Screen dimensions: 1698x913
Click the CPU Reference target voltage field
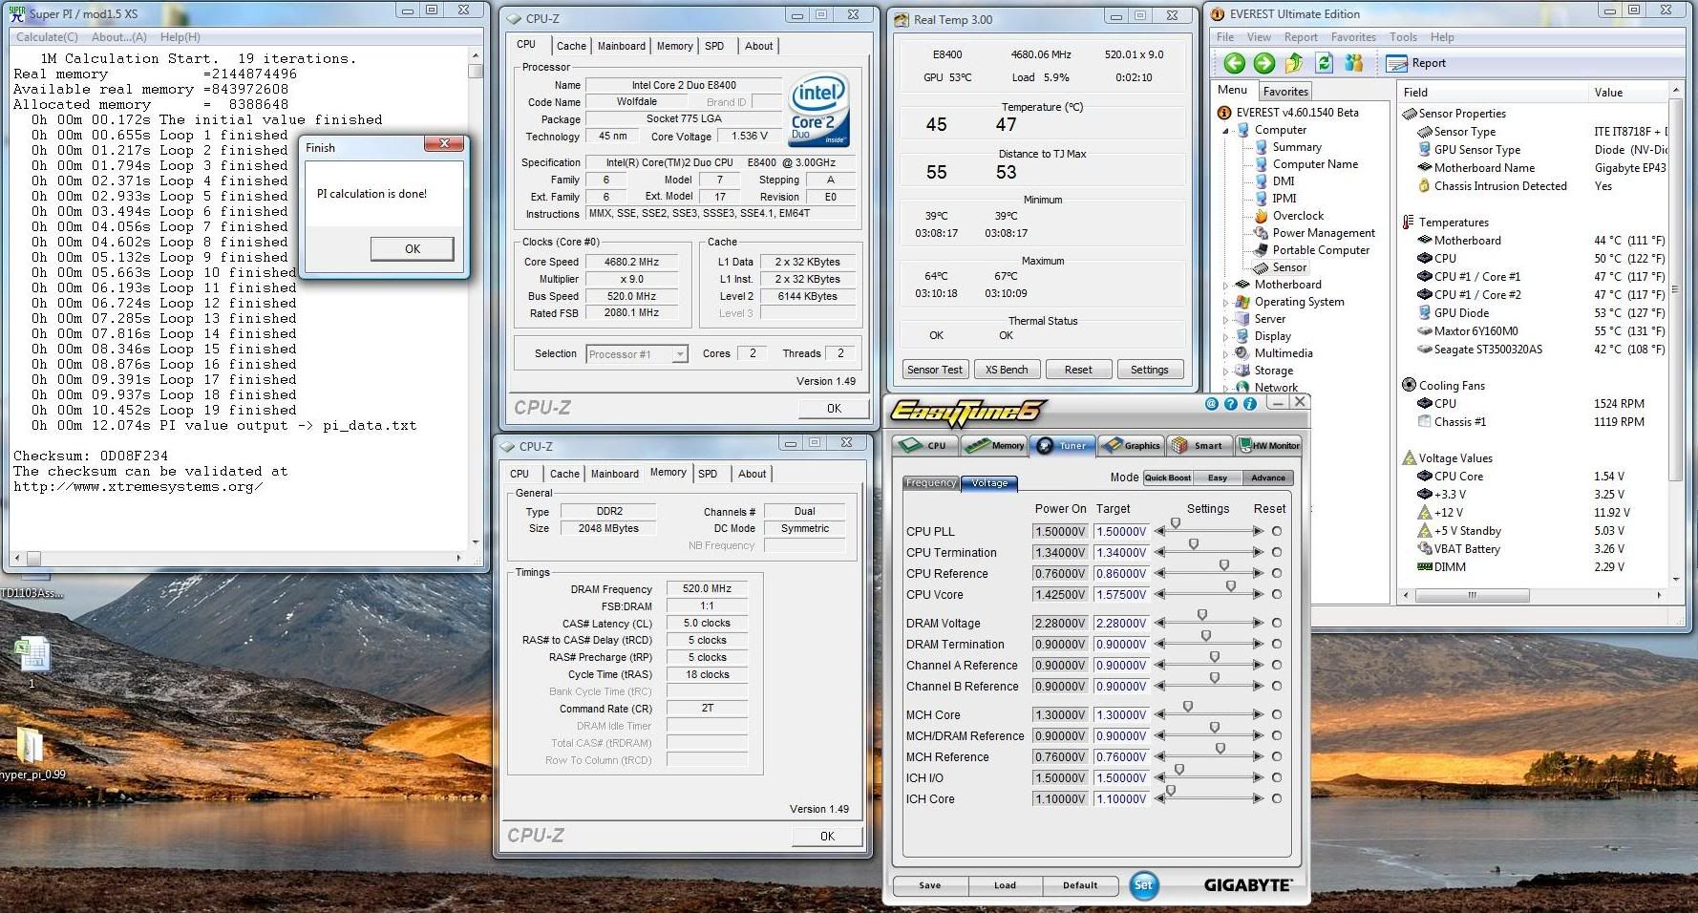(1120, 574)
